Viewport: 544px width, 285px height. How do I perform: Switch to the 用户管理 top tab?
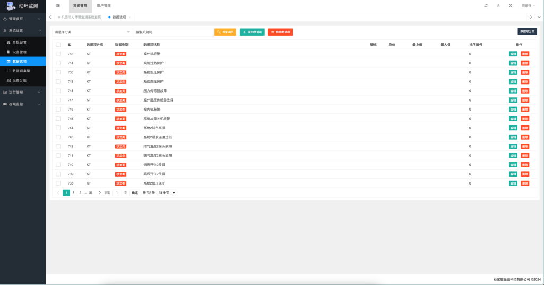point(104,5)
